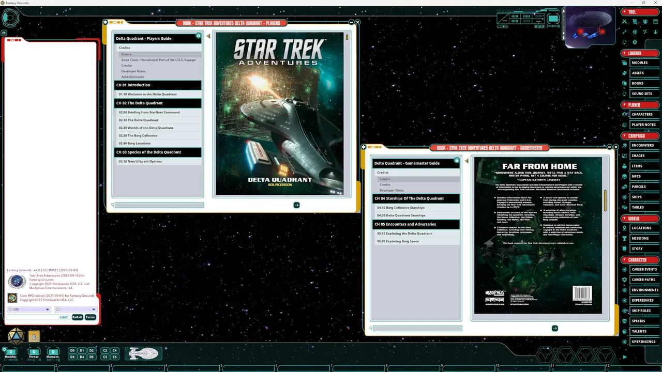The height and width of the screenshot is (372, 662).
Task: Select the C4 complication button
Action: pyautogui.click(x=115, y=350)
